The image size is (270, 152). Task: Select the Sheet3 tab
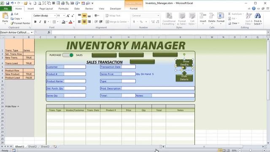[x=45, y=147]
